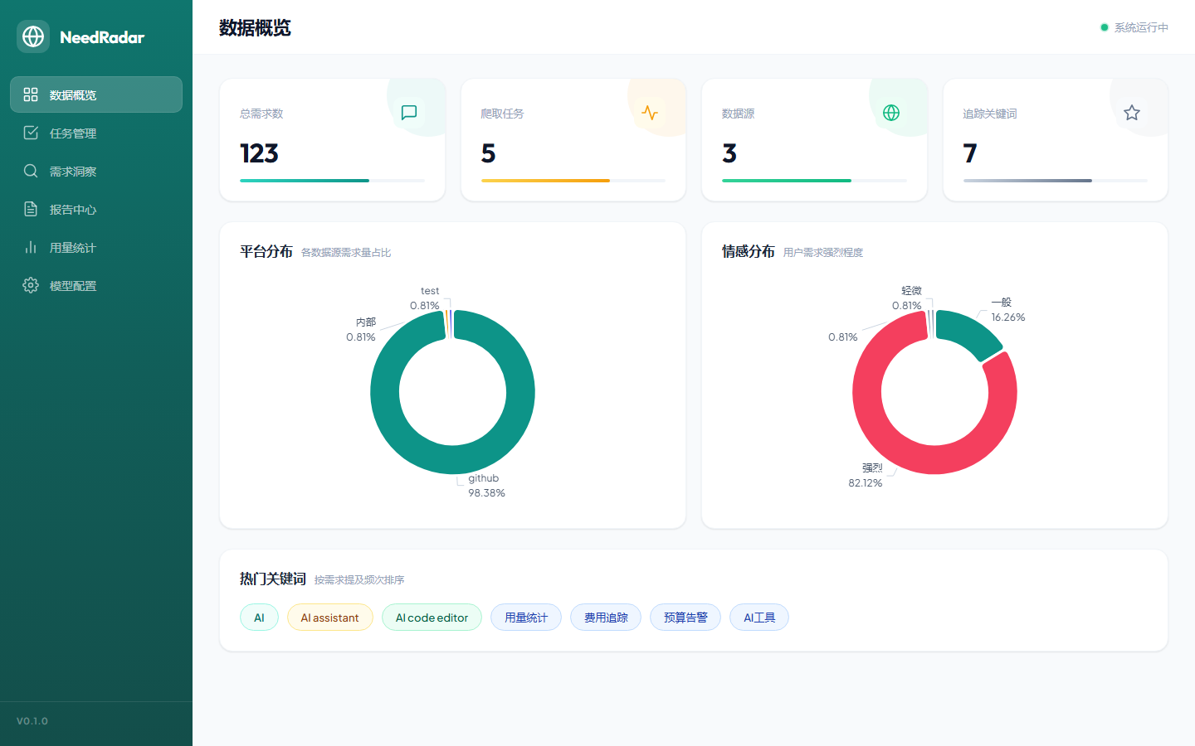Click the 按需求提及频次排序 subtitle
Viewport: 1195px width, 746px height.
click(359, 580)
